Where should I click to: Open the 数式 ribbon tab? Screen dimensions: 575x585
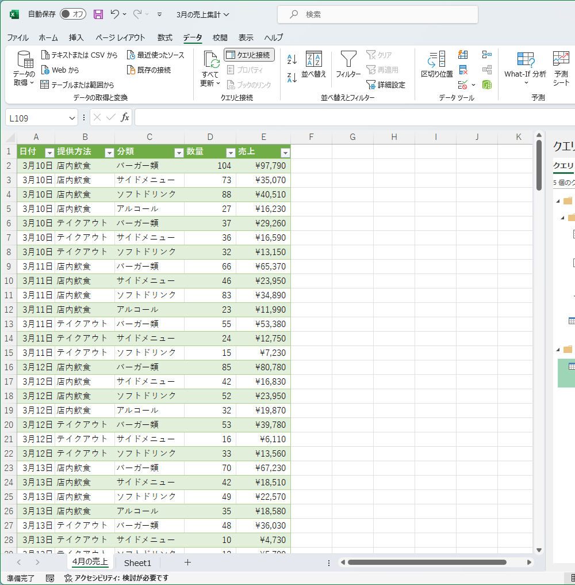[165, 37]
